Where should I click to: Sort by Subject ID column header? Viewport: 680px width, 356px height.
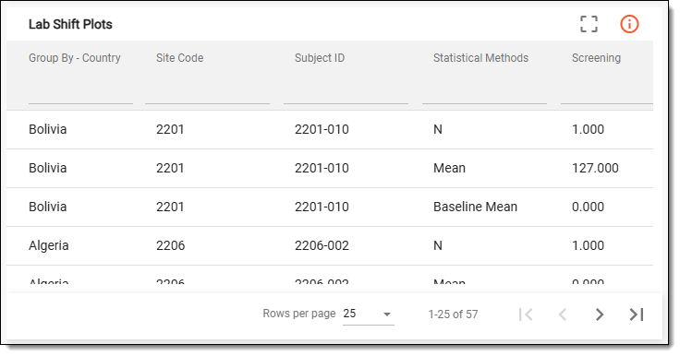coord(320,58)
